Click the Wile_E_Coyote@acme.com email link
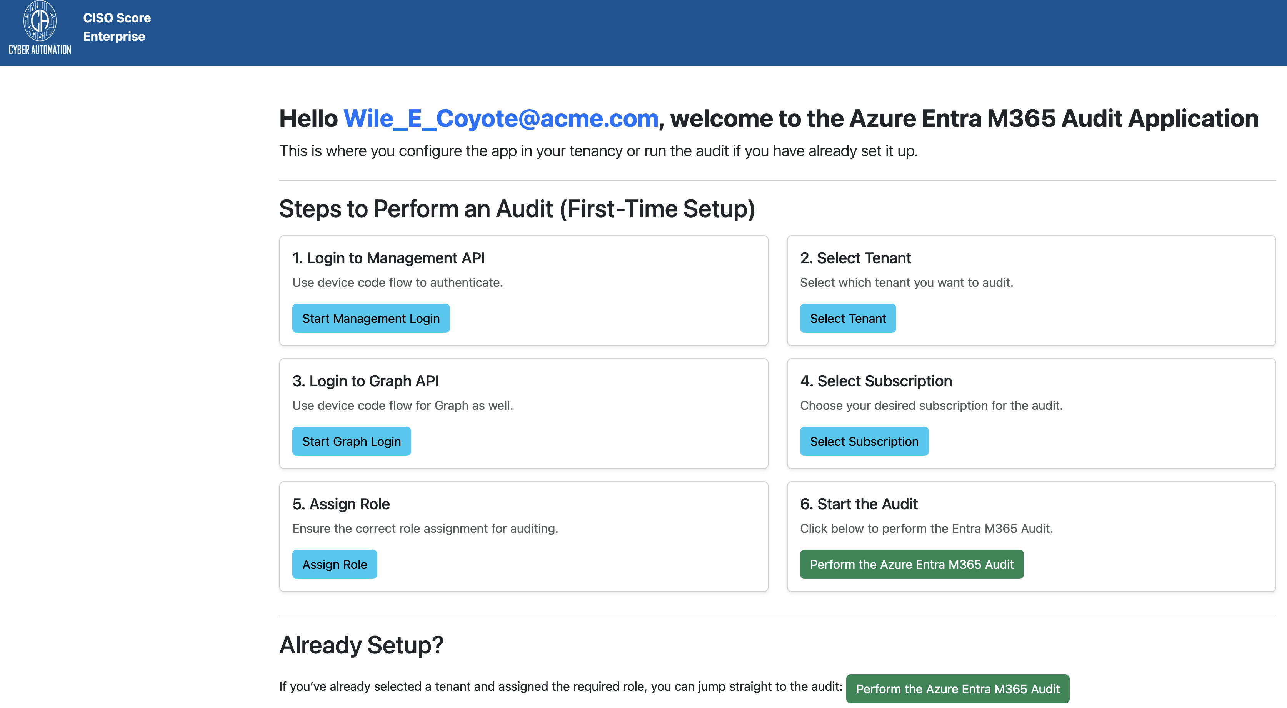The width and height of the screenshot is (1287, 708). (501, 118)
